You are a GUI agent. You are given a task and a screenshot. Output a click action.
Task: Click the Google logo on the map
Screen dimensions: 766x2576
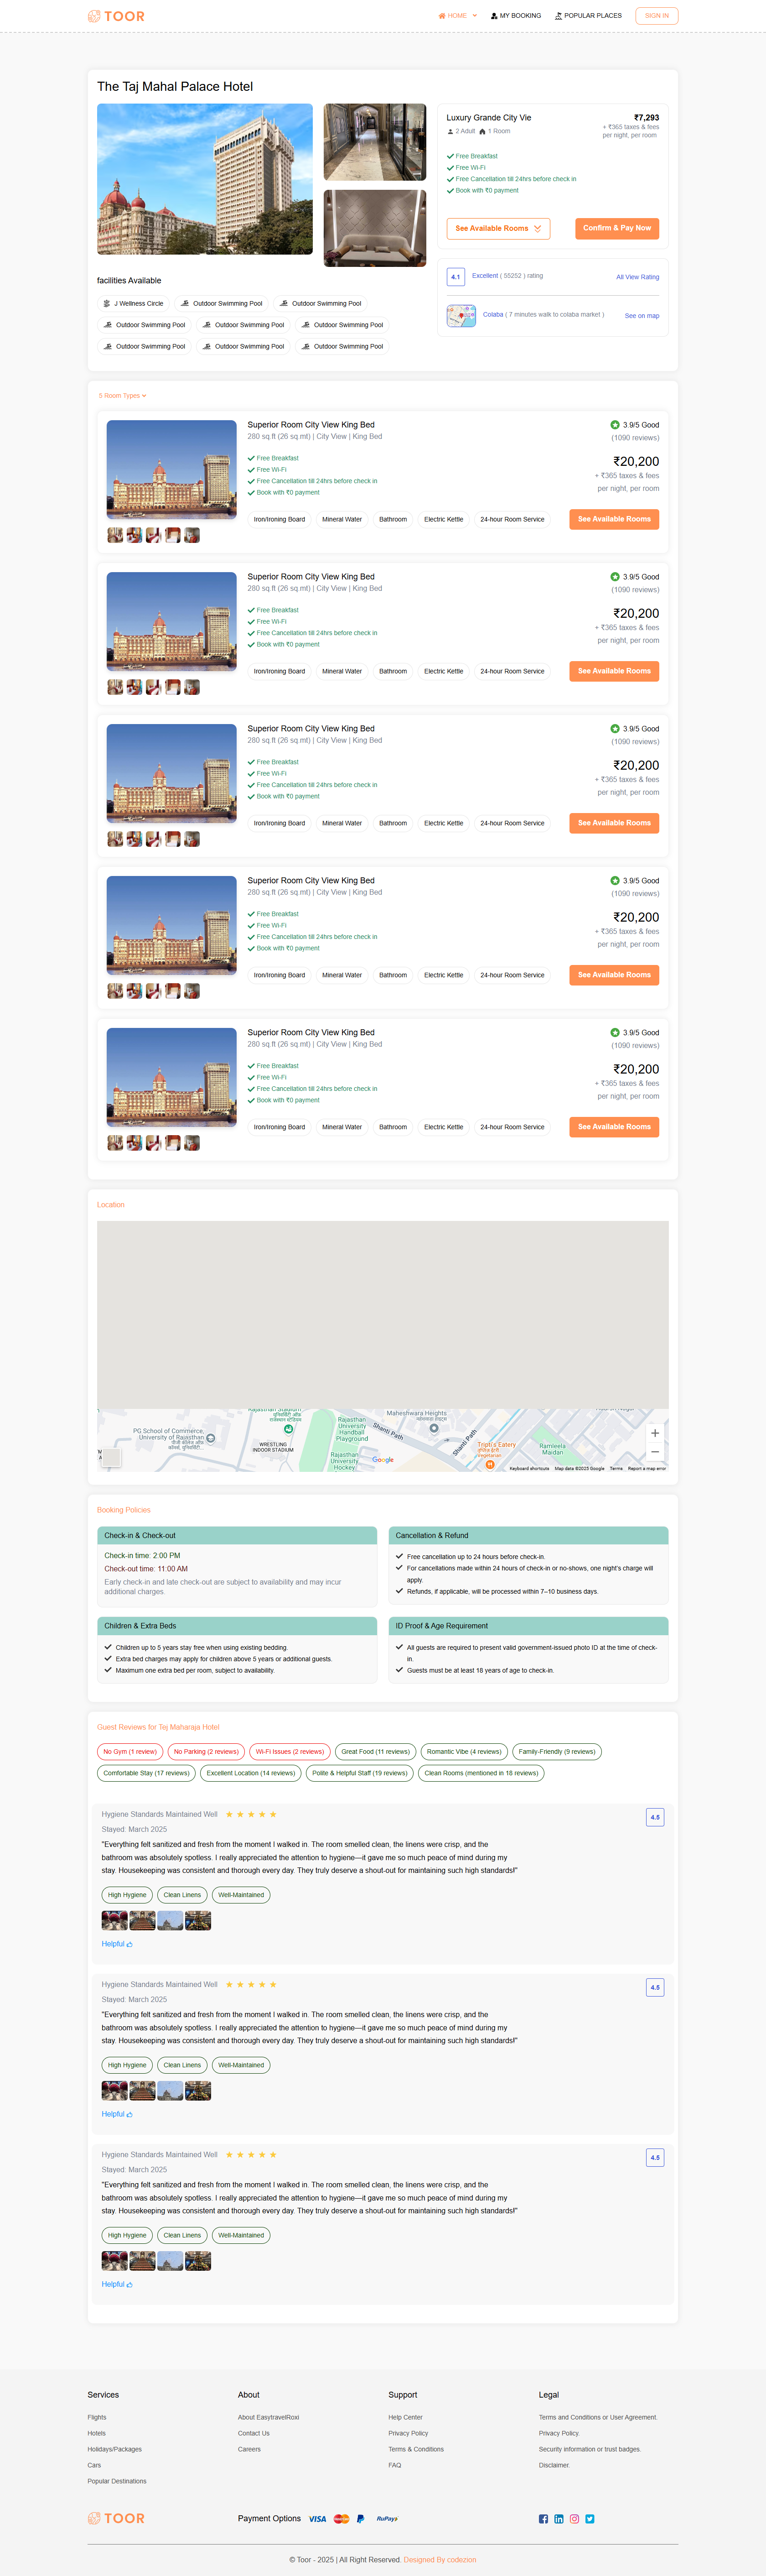point(383,1460)
